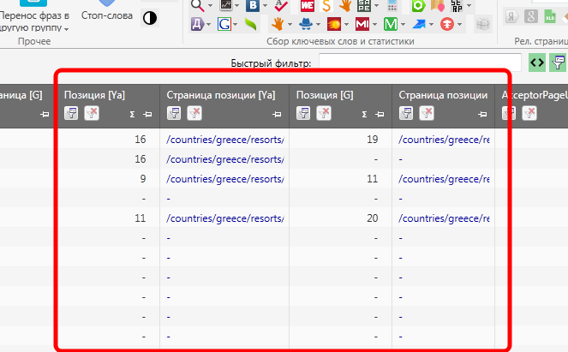
Task: Open filter for Позиция [Ya] column
Action: 71,113
